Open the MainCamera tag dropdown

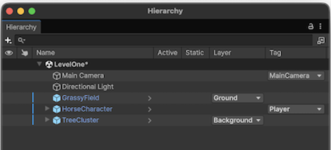click(x=296, y=76)
